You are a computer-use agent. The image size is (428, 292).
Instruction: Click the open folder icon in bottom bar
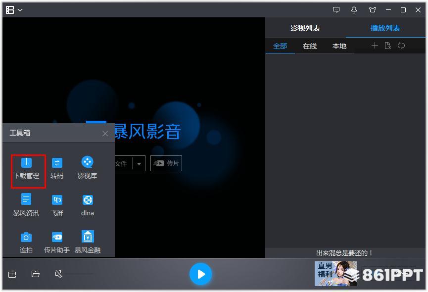[36, 274]
